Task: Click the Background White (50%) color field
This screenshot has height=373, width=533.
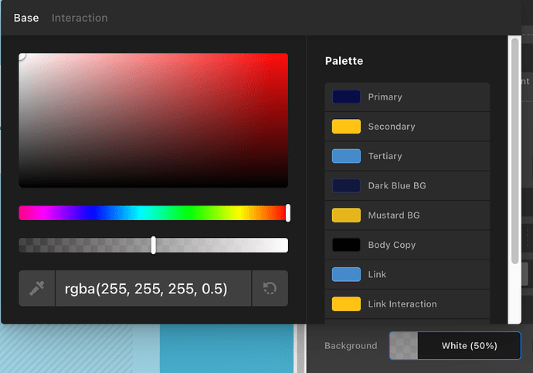Action: point(469,346)
